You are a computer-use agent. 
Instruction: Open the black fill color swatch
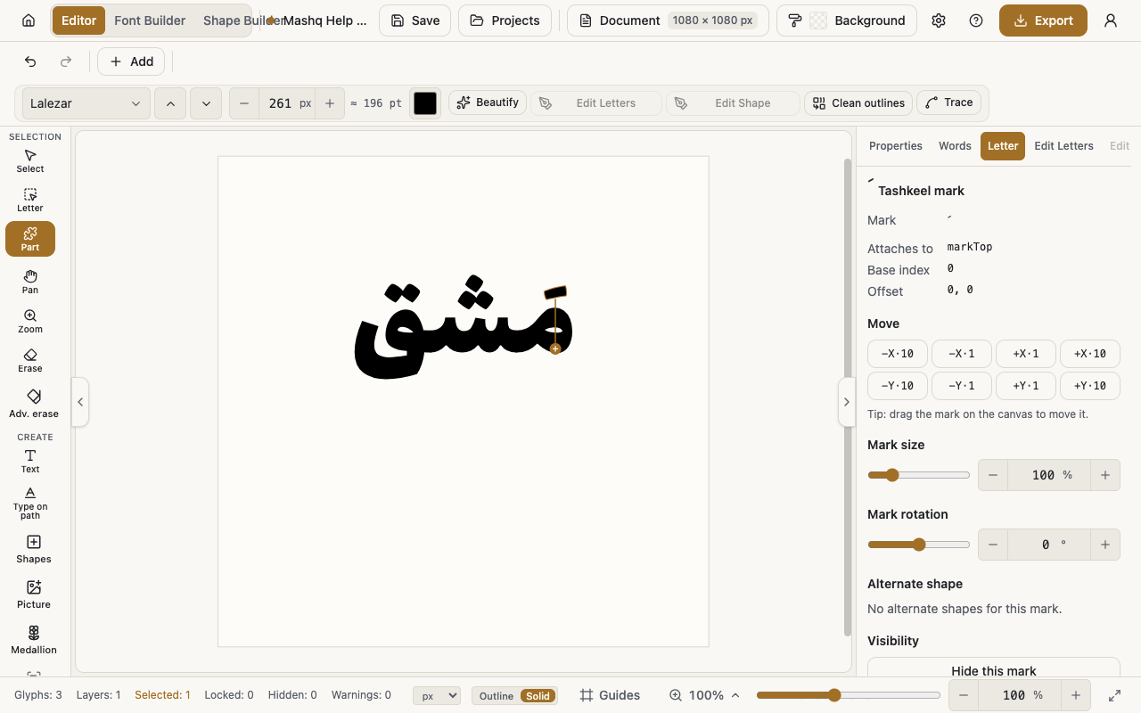tap(425, 103)
